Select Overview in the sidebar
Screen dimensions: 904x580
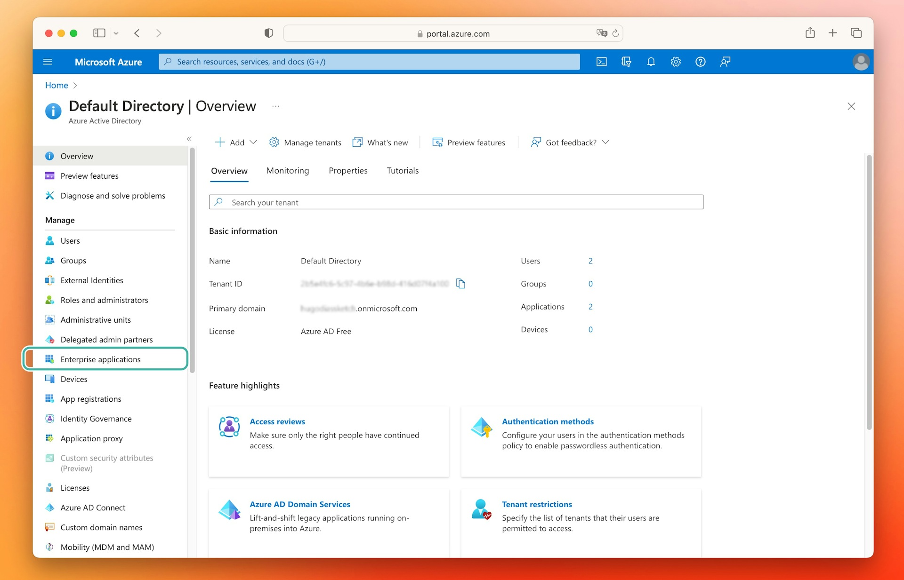pos(110,156)
